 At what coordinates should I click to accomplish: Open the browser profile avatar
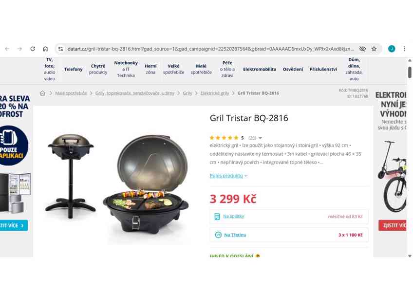point(392,49)
